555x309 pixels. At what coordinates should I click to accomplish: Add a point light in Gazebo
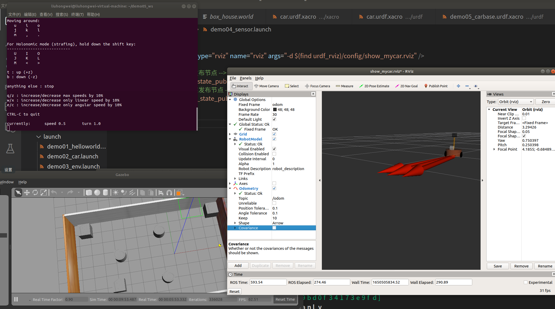click(x=116, y=192)
